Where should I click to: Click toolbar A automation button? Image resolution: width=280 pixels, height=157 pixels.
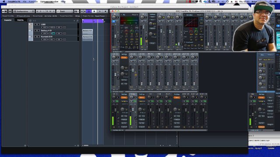(53, 11)
